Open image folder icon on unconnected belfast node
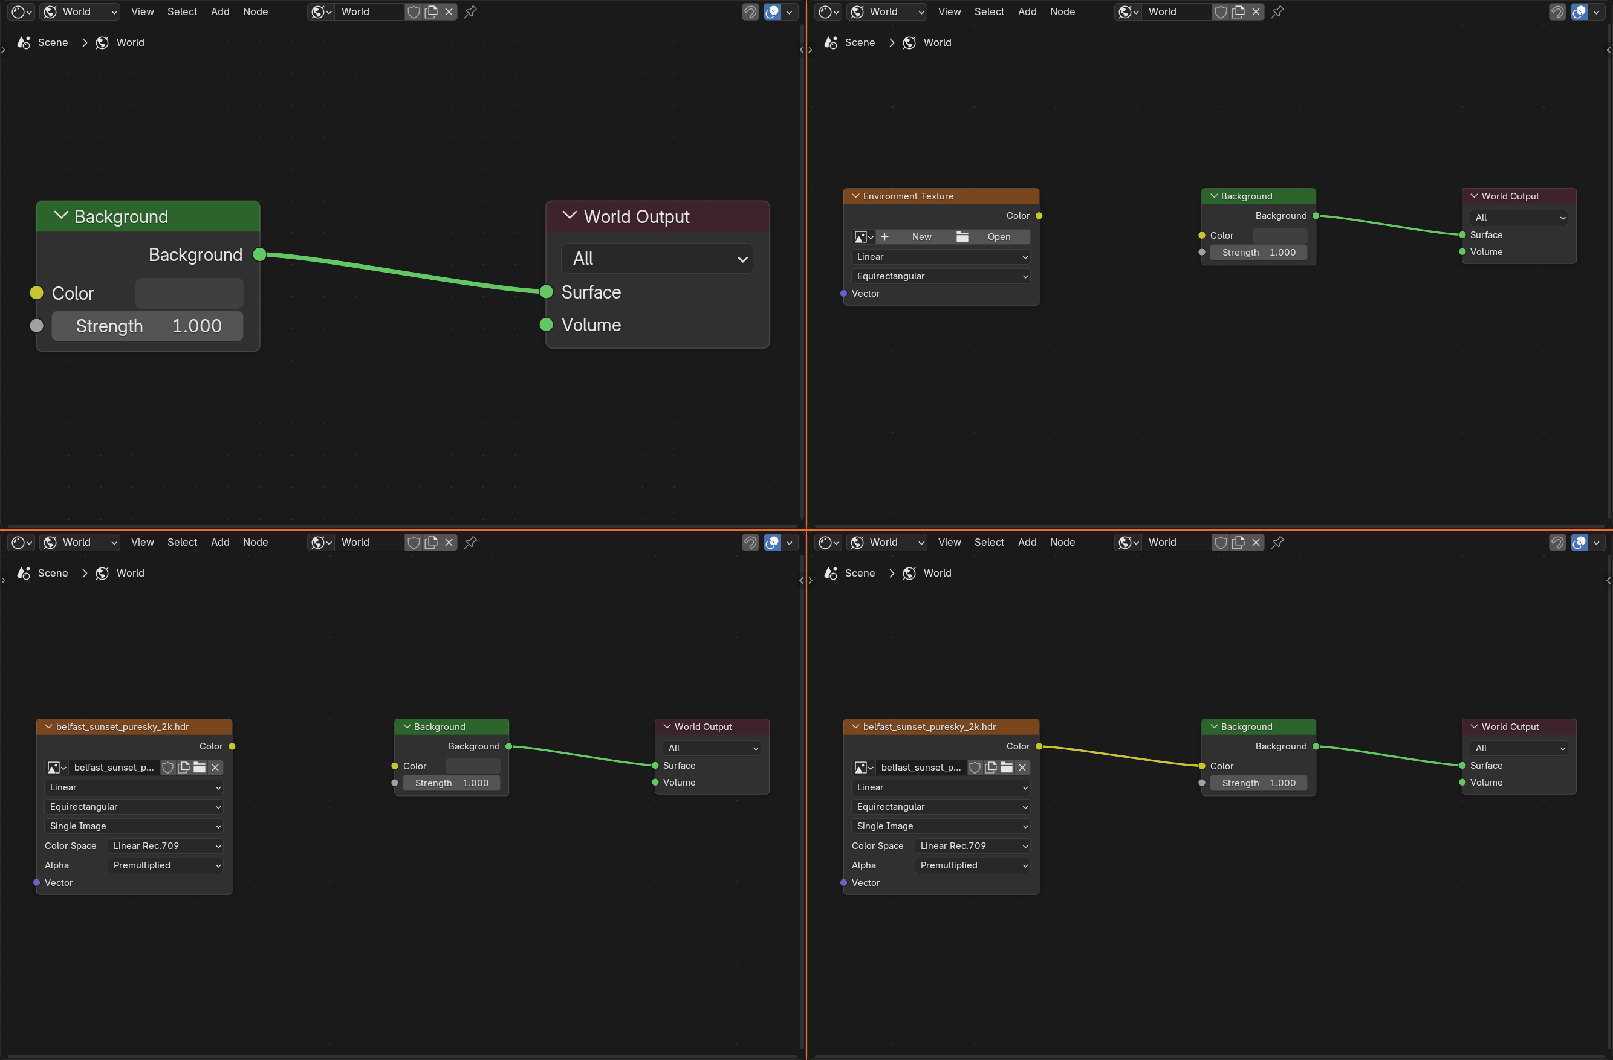 click(200, 767)
